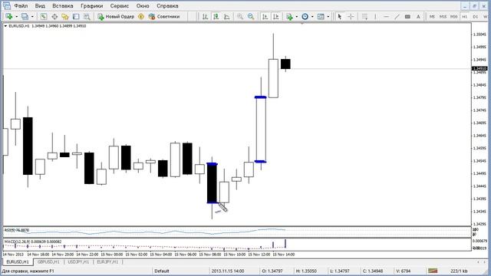Viewport: 491px width, 276px height.
Task: Select the EURUSD,H1 chart tab
Action: (18, 262)
